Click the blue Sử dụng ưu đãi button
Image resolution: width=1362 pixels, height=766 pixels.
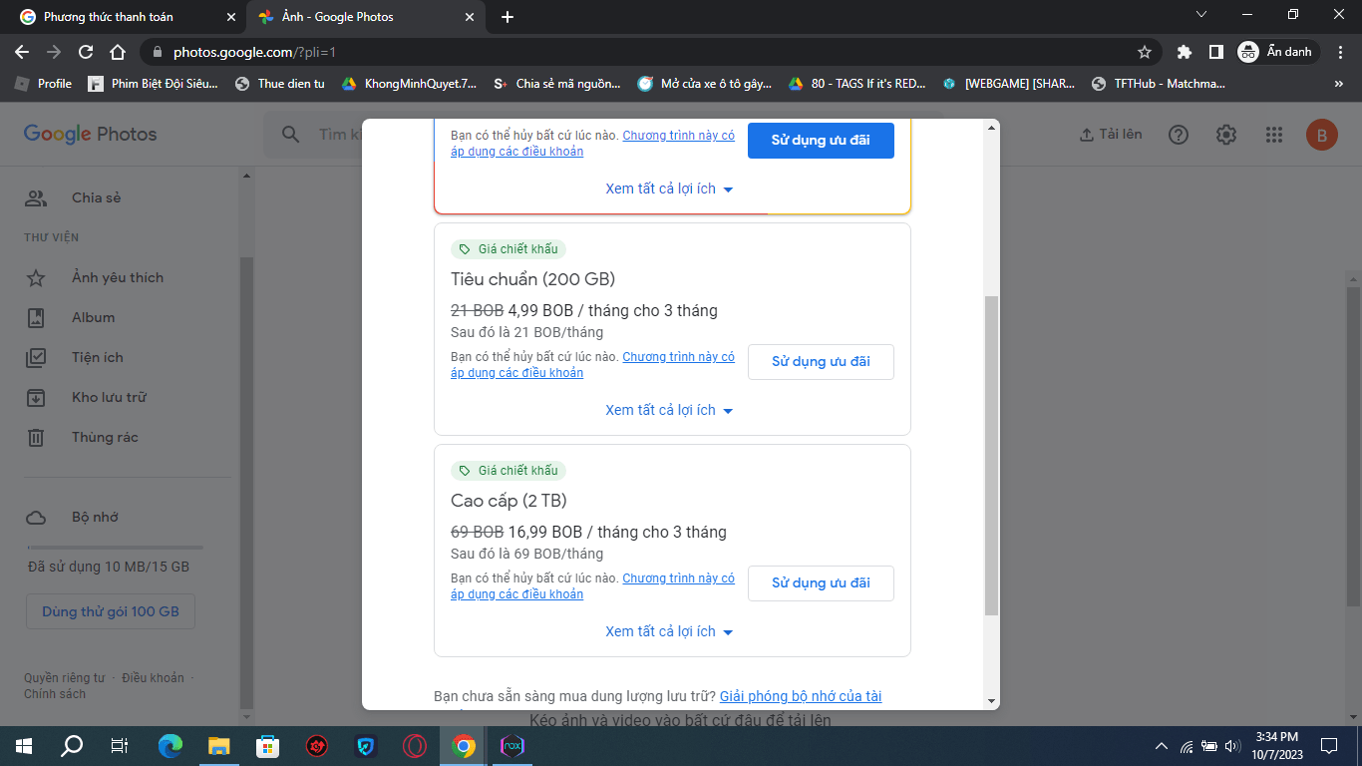[x=821, y=141]
